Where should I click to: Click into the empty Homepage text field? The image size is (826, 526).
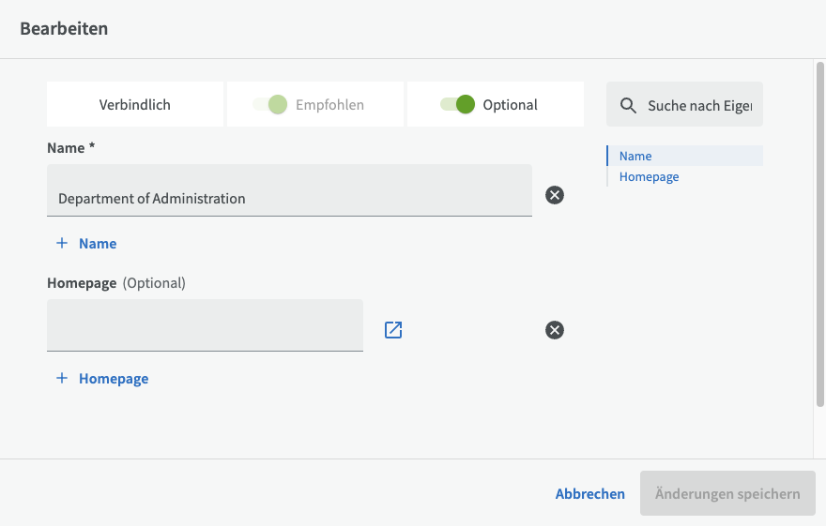coord(205,325)
